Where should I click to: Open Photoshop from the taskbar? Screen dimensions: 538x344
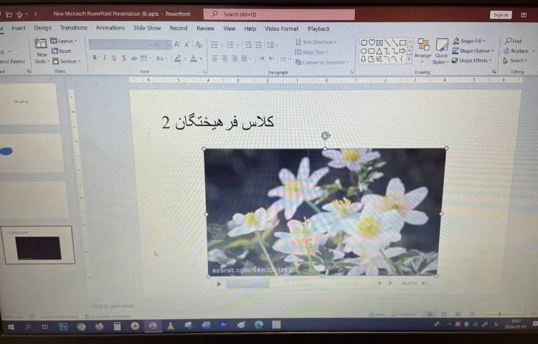(x=63, y=327)
